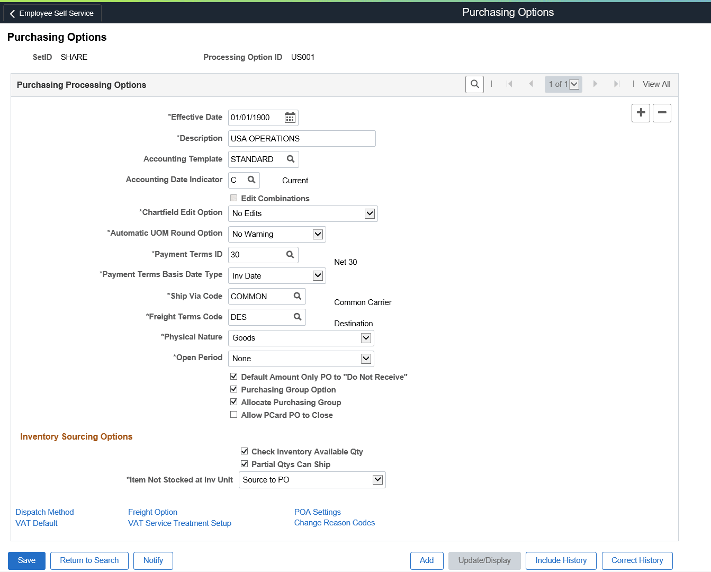Screen dimensions: 711x572
Task: Open the Freight Terms Code lookup
Action: 297,317
